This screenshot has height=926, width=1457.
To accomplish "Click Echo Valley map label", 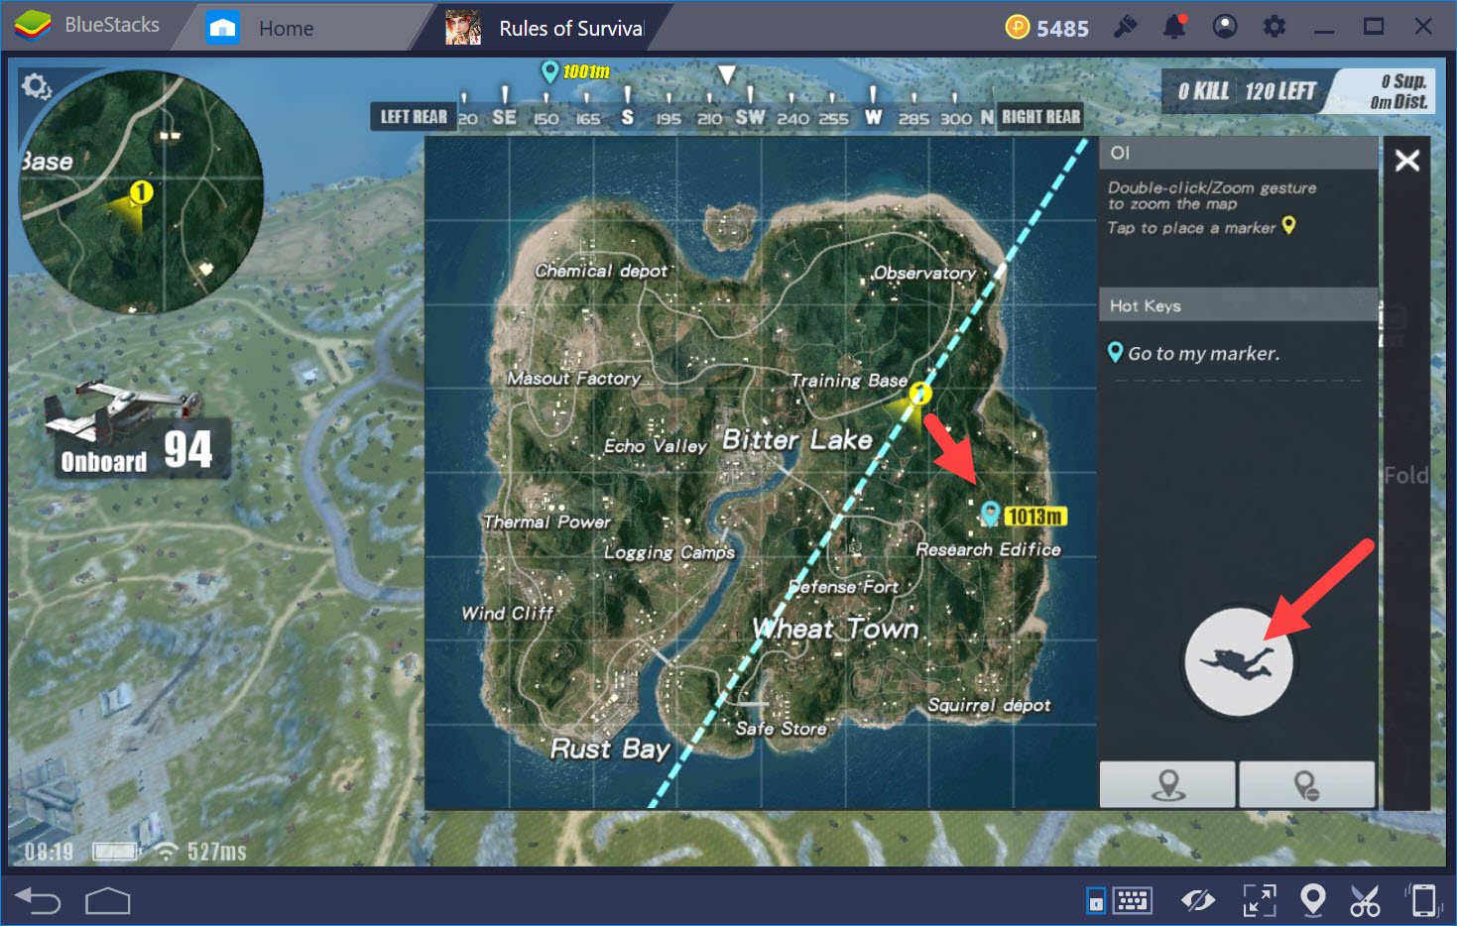I will pos(656,446).
